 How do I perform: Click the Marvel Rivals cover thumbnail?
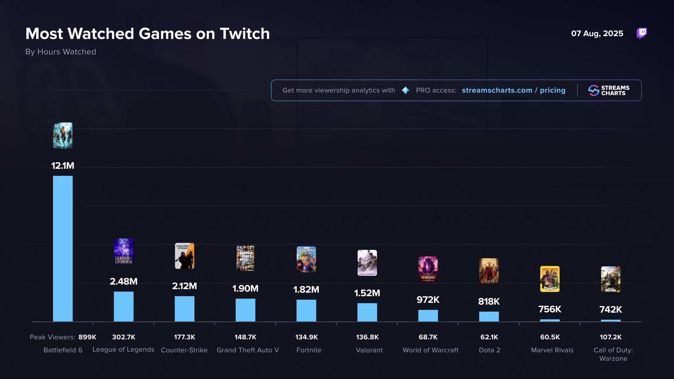[550, 279]
